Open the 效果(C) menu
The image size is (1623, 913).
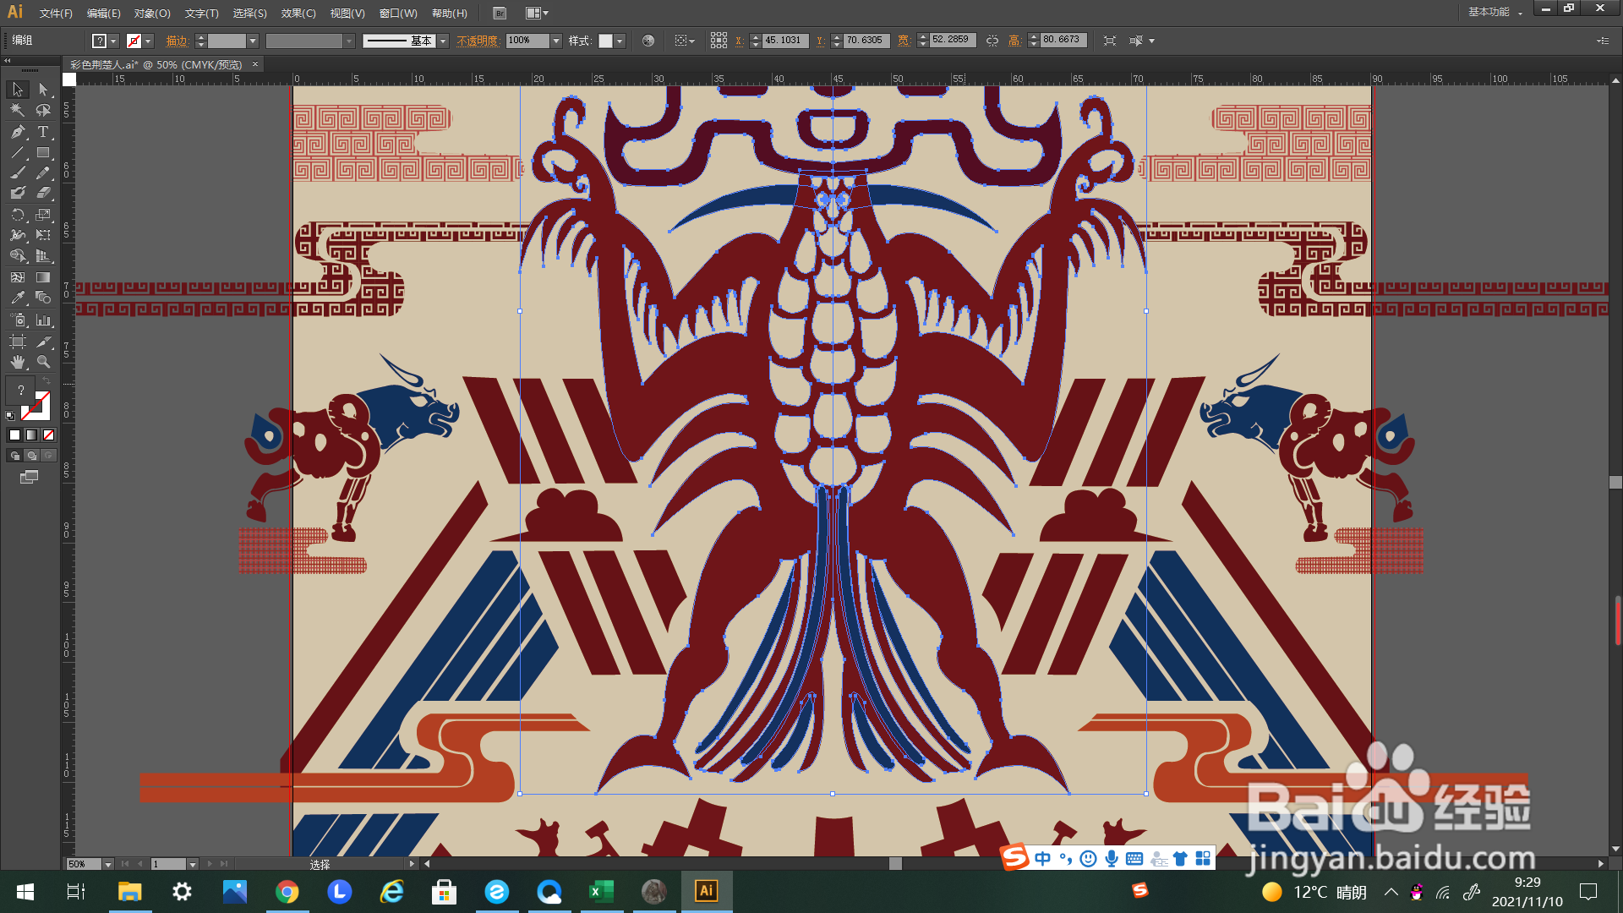tap(298, 14)
